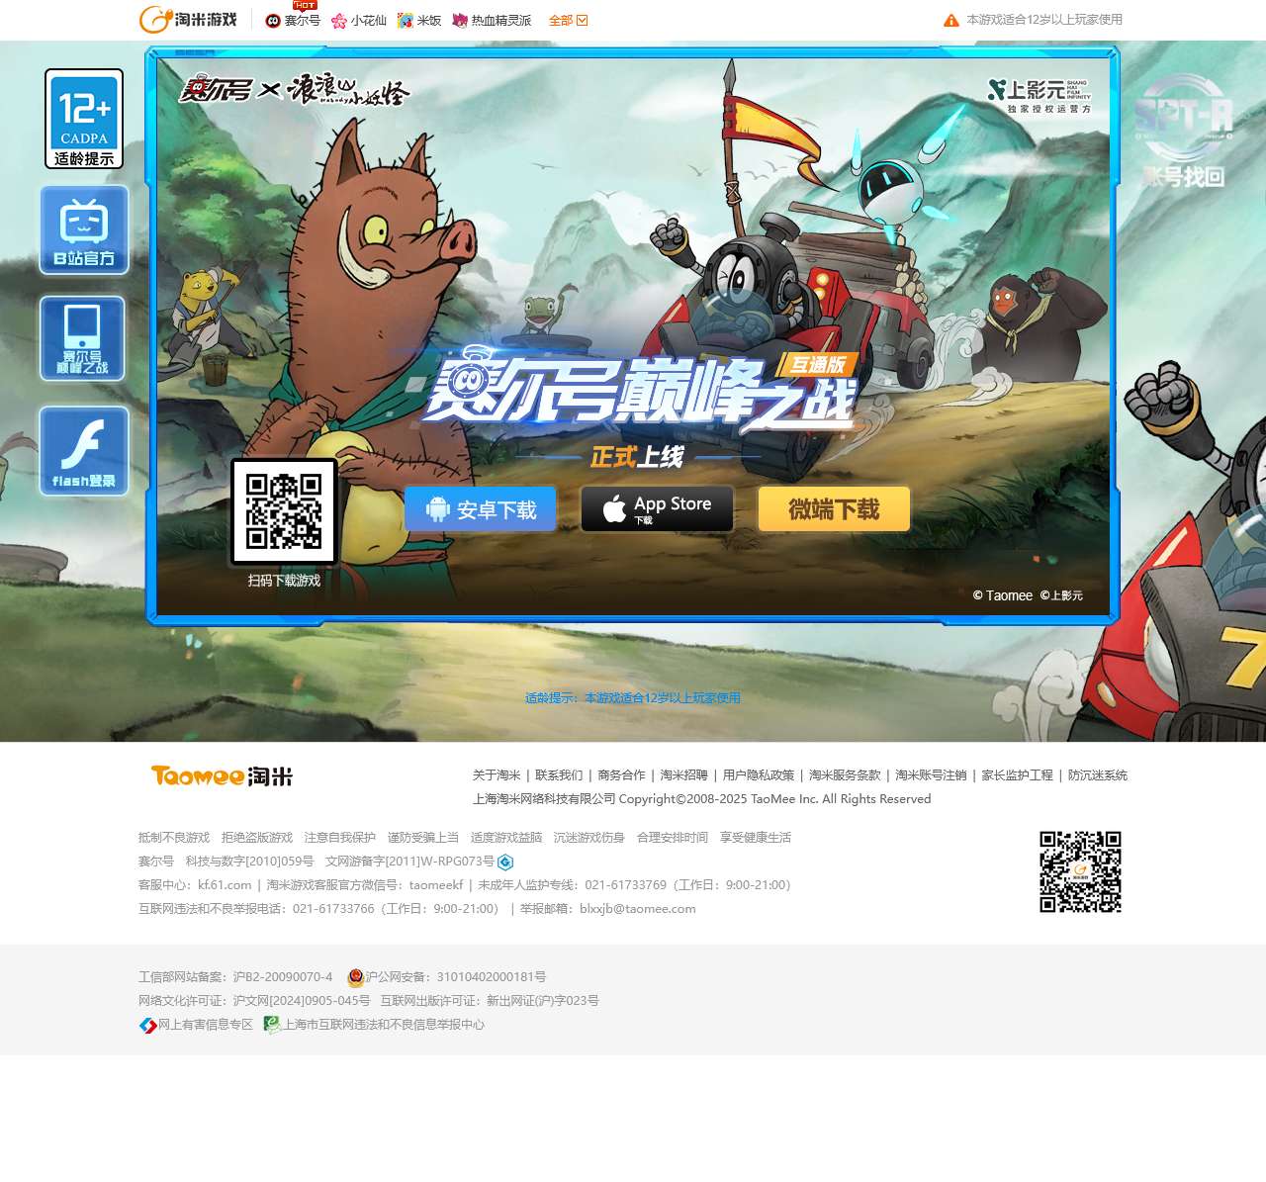Screen dimensions: 1266x1182
Task: Click the blue age advisory text link
Action: [633, 698]
